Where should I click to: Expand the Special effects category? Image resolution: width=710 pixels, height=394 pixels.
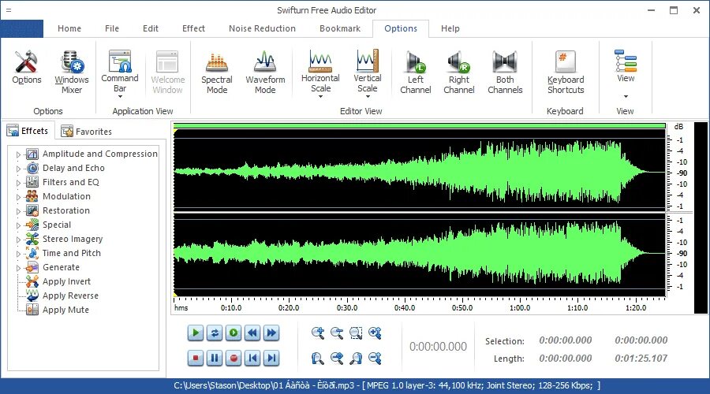click(19, 225)
